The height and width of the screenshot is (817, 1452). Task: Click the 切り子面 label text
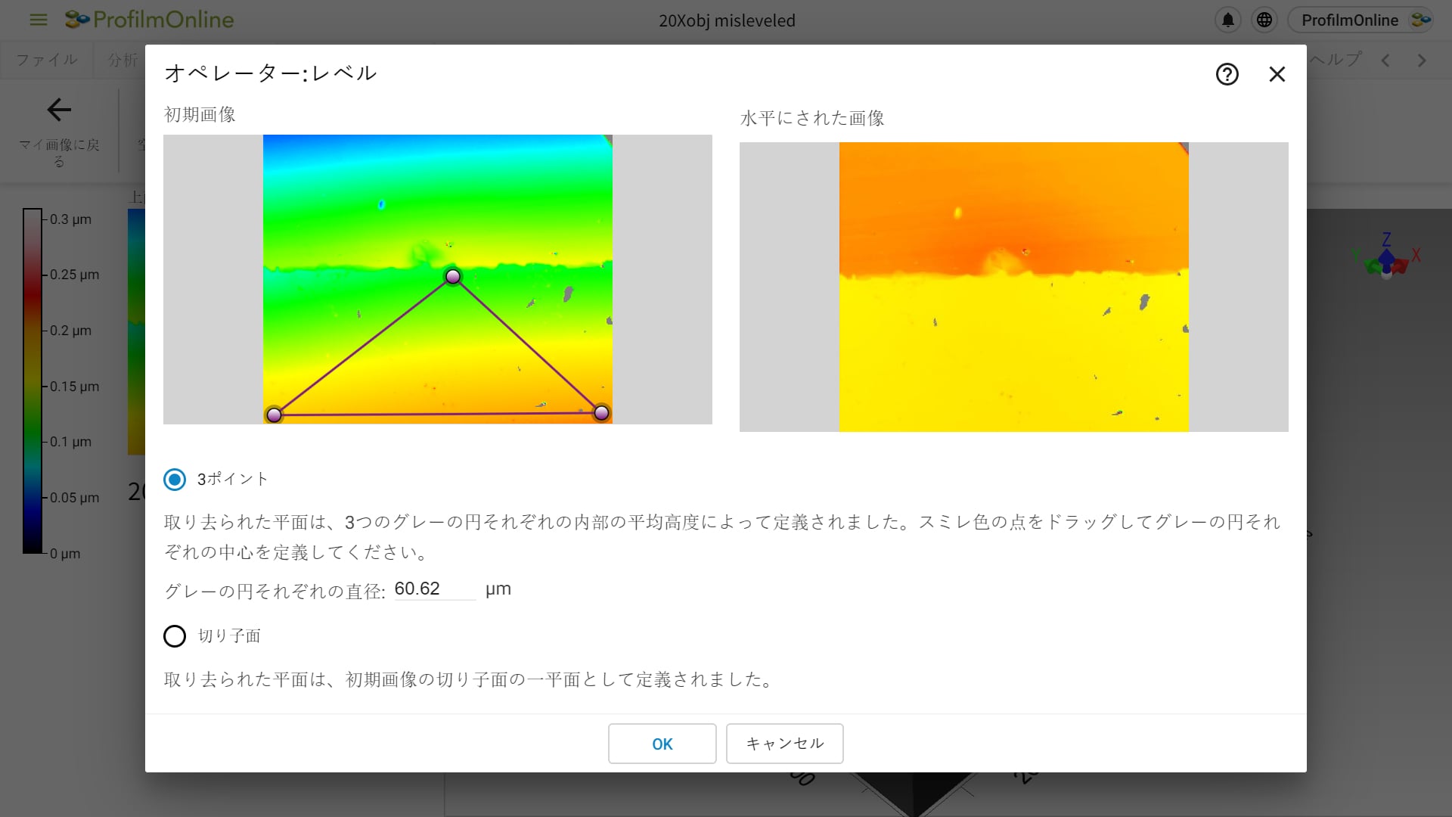point(229,636)
